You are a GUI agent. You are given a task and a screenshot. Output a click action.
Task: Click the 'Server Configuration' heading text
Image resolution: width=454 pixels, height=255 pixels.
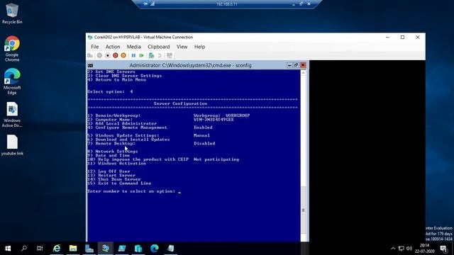180,103
